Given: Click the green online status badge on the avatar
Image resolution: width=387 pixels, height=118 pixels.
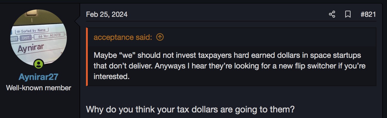Looking at the screenshot, I should (x=39, y=64).
